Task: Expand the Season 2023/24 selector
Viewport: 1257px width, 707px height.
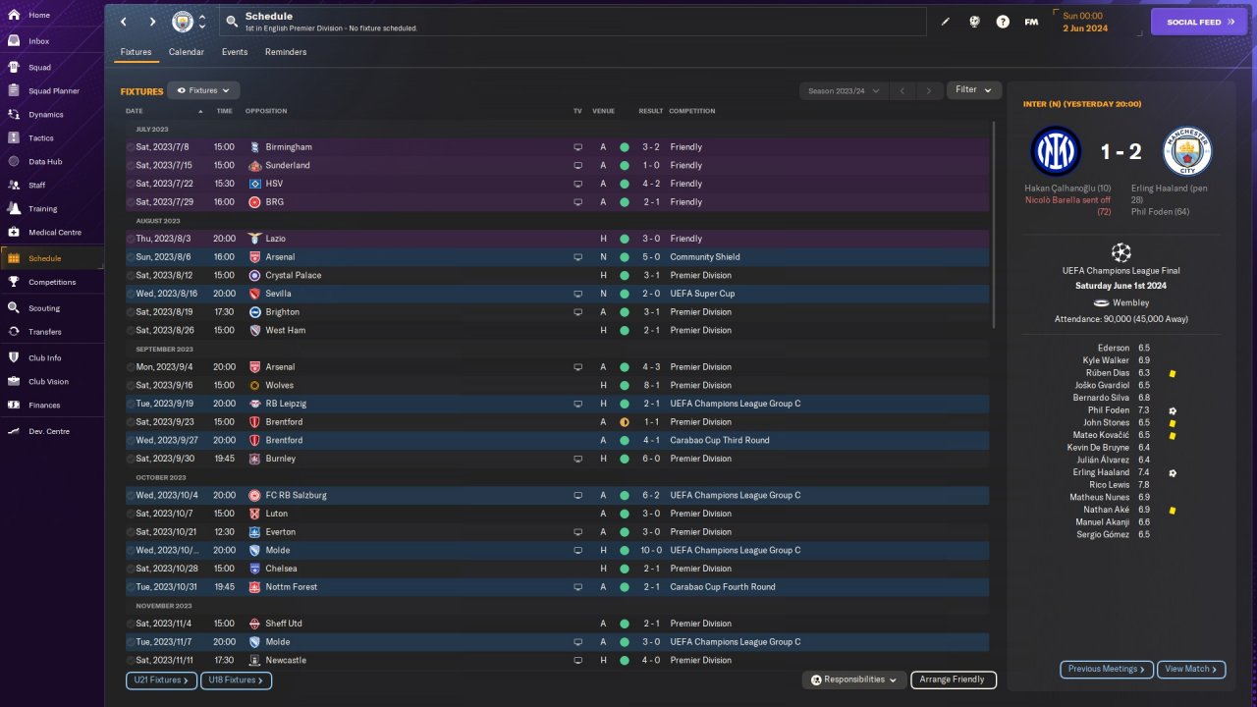Action: click(844, 90)
